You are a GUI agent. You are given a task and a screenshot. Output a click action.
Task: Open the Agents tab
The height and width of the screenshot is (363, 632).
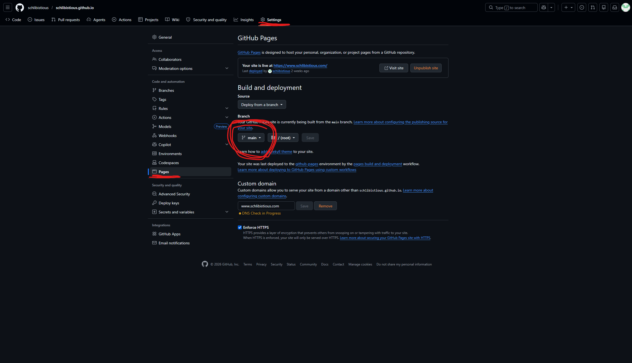click(x=96, y=19)
